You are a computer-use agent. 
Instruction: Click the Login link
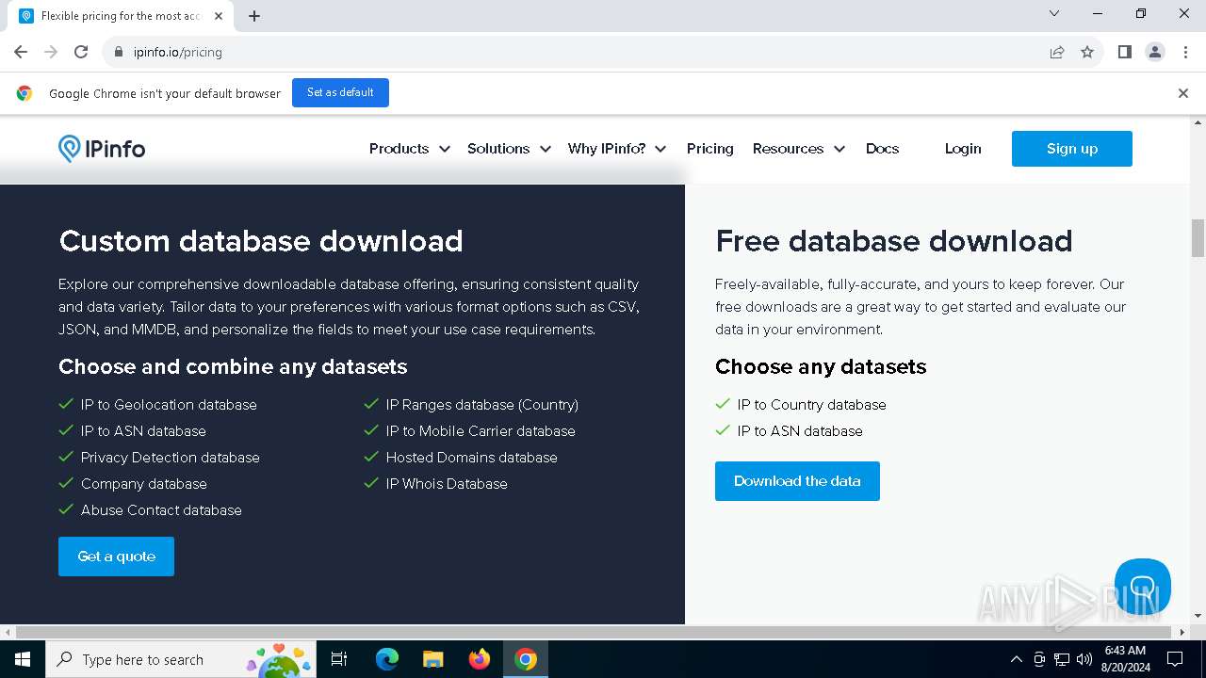tap(963, 149)
